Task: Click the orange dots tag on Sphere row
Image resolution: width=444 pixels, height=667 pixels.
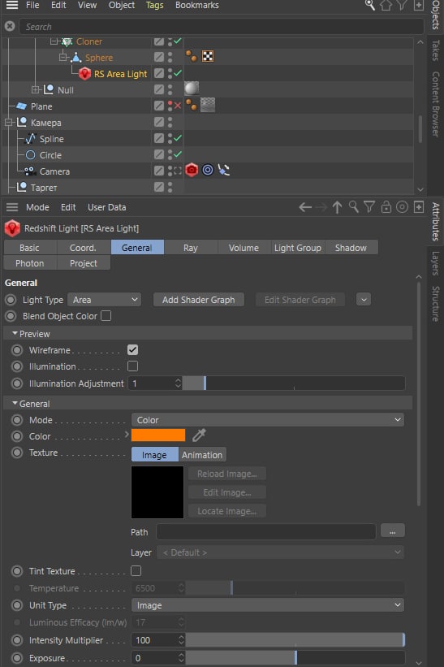Action: [192, 56]
